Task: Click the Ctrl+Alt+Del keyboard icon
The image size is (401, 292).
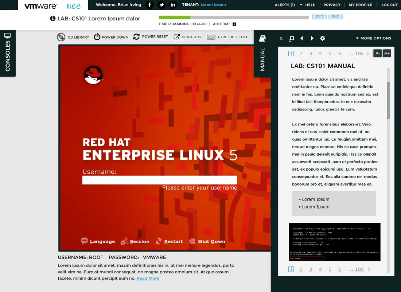Action: (x=211, y=37)
